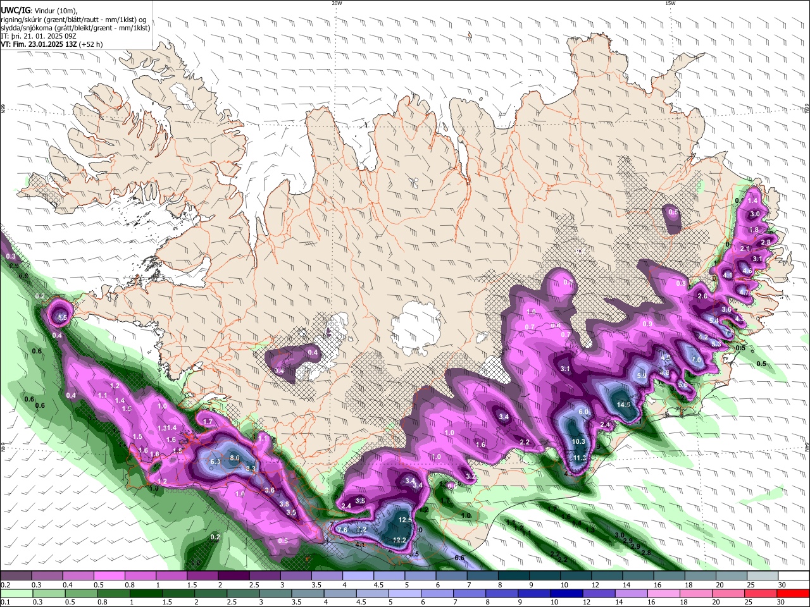The height and width of the screenshot is (607, 810).
Task: Click the 2.1 value label on the map
Action: coord(745,248)
